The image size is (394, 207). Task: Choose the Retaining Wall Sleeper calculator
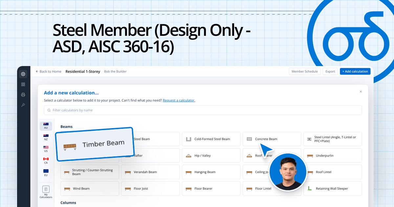pos(333,189)
